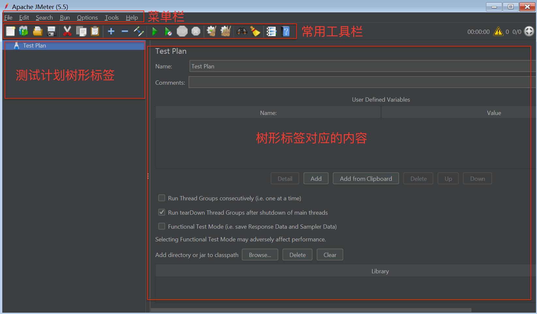
Task: Click the classpath Delete button
Action: coord(297,255)
